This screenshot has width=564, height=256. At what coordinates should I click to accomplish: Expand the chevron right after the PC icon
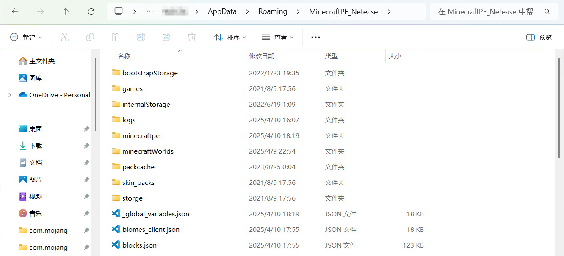(135, 12)
